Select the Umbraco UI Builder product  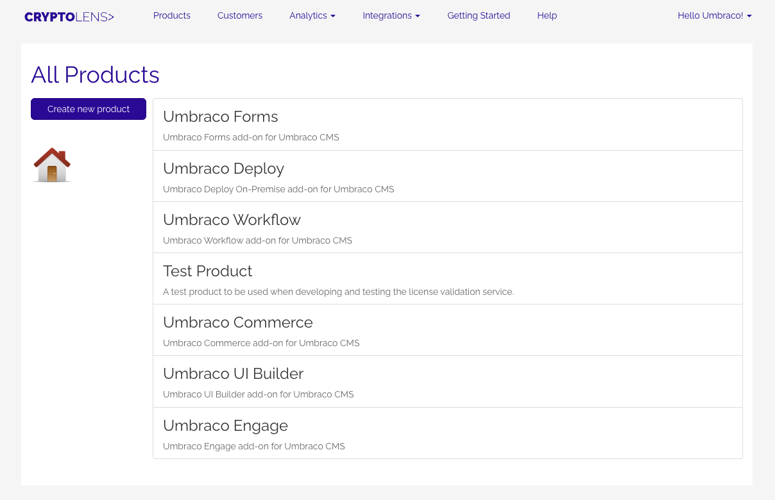[233, 374]
